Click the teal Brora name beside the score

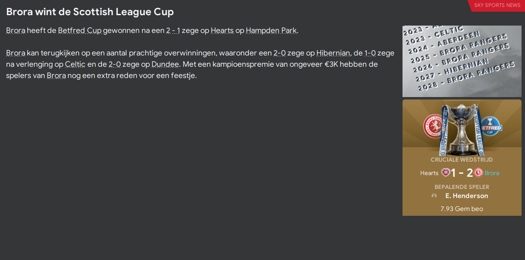[492, 173]
